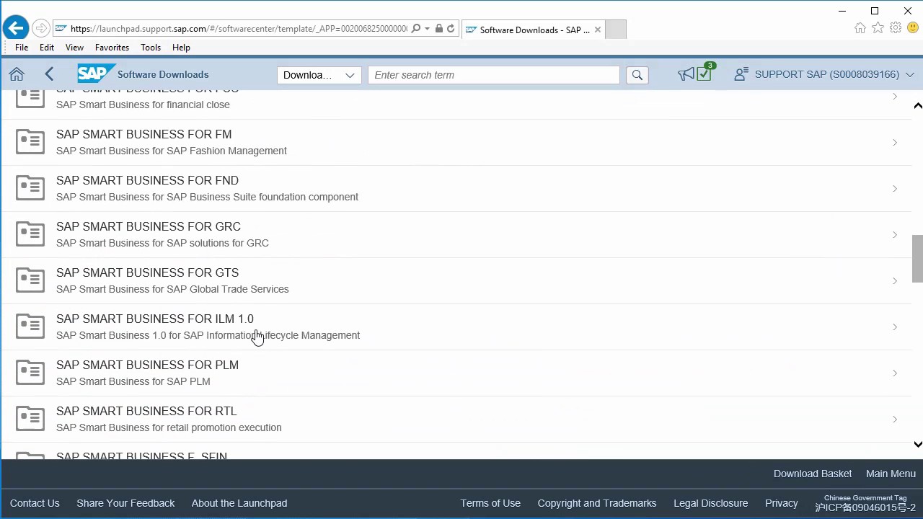Screen dimensions: 923x519
Task: Click Share Your Feedback link
Action: (x=125, y=503)
